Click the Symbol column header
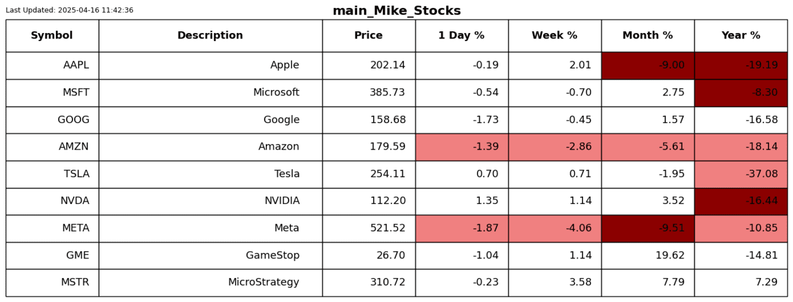The height and width of the screenshot is (302, 793). pos(52,36)
